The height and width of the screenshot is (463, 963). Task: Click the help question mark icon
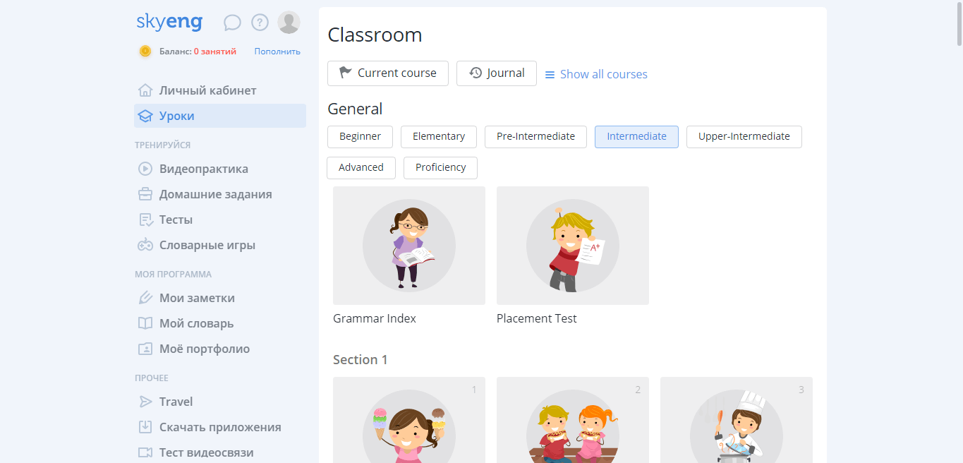pyautogui.click(x=260, y=23)
